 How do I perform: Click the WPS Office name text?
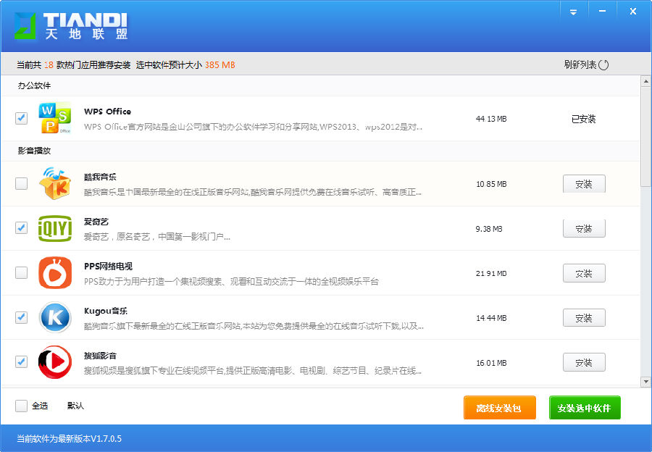coord(107,112)
